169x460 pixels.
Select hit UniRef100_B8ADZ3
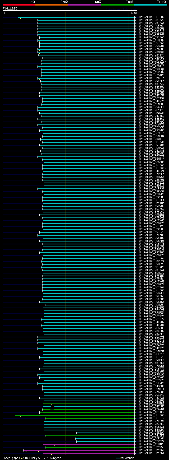coord(152,346)
